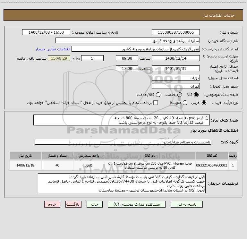Select the کالا/خدمت radio button

158,95
